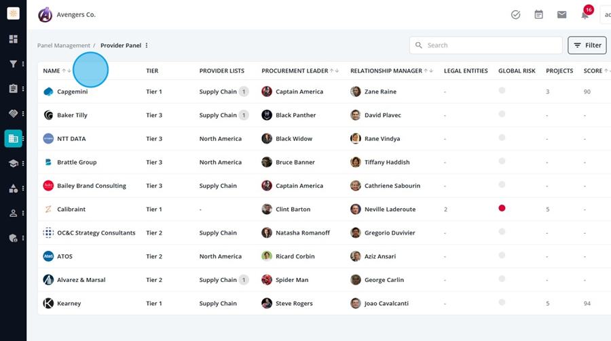Click the PROJECTS column header
The width and height of the screenshot is (611, 341).
click(x=559, y=71)
